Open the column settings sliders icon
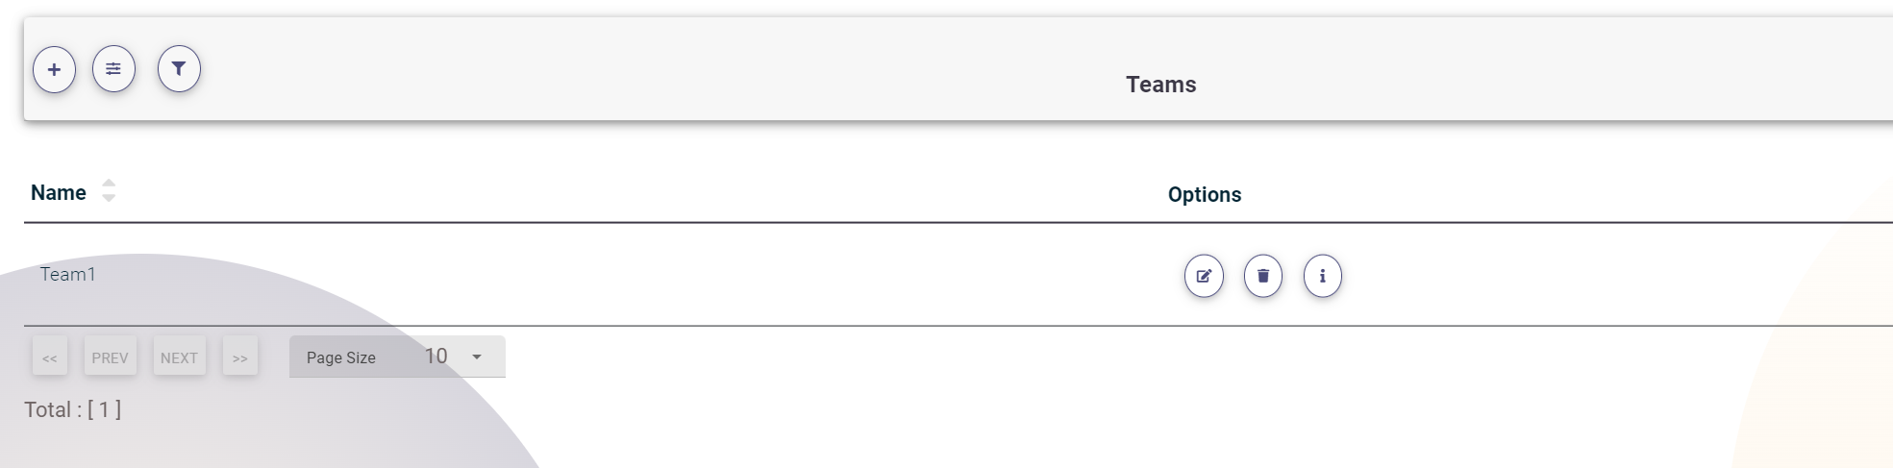1893x468 pixels. click(x=113, y=69)
